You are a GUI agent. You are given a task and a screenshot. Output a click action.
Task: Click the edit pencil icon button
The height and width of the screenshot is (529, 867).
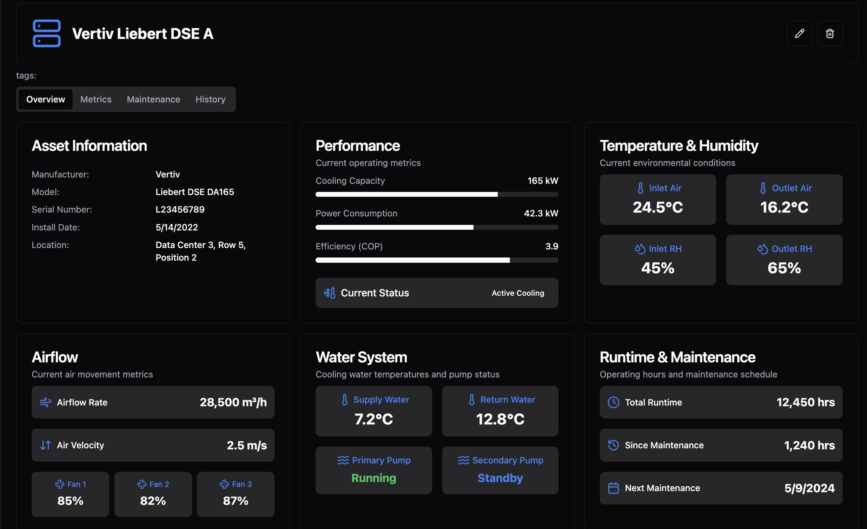pos(800,33)
